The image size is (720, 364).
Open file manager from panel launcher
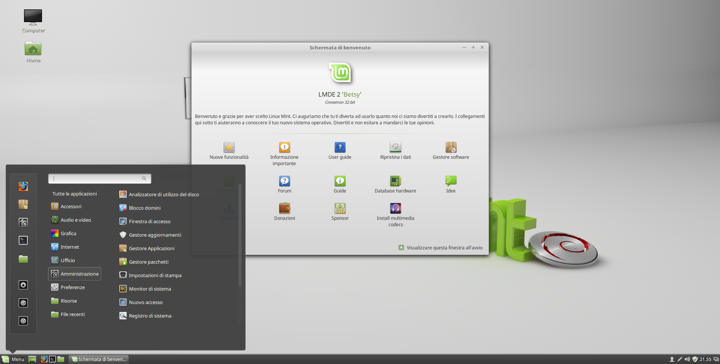pyautogui.click(x=61, y=359)
